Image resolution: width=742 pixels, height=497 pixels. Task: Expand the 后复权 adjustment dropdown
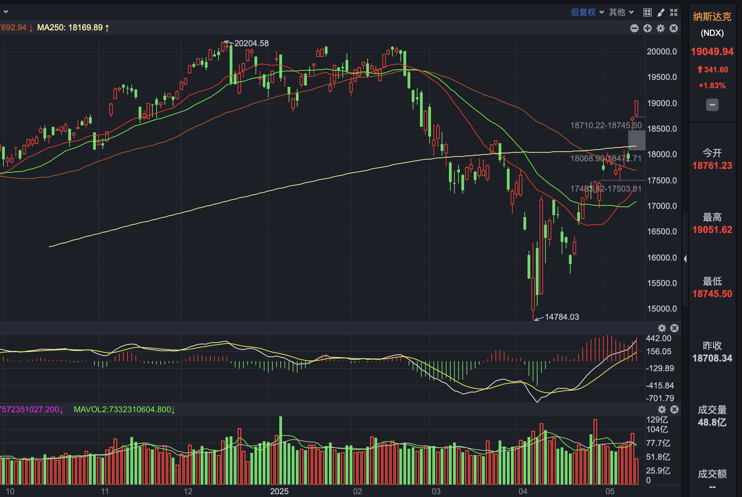[587, 12]
